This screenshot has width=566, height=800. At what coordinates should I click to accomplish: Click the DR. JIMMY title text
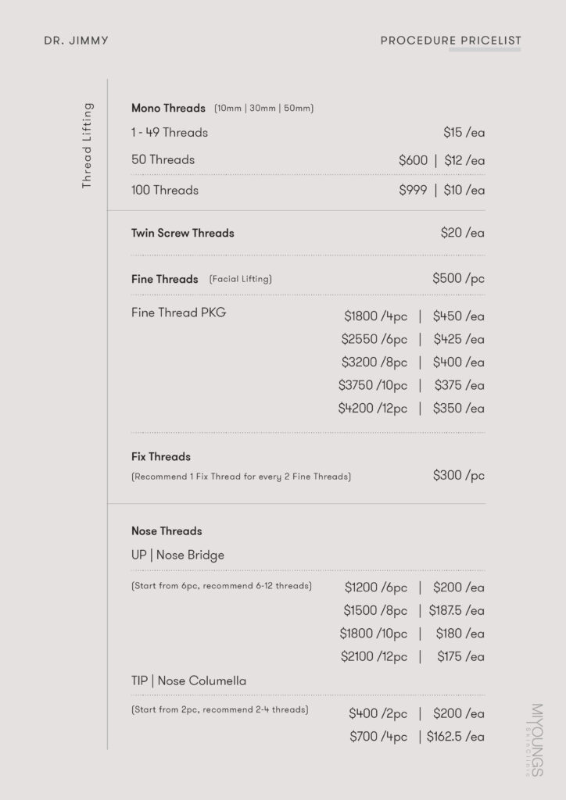point(77,41)
